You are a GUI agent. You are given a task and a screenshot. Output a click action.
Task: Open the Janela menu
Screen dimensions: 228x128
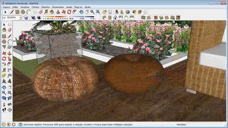[x=69, y=7]
